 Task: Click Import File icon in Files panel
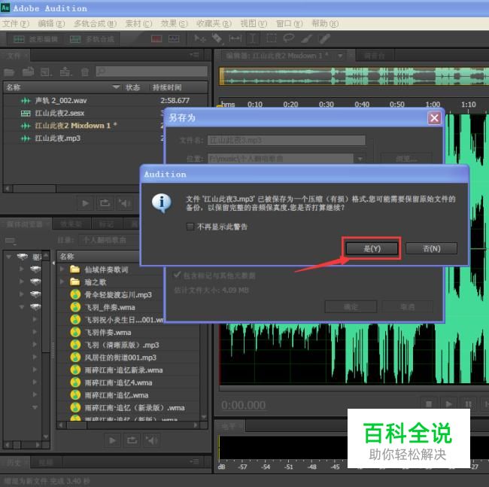(28, 72)
